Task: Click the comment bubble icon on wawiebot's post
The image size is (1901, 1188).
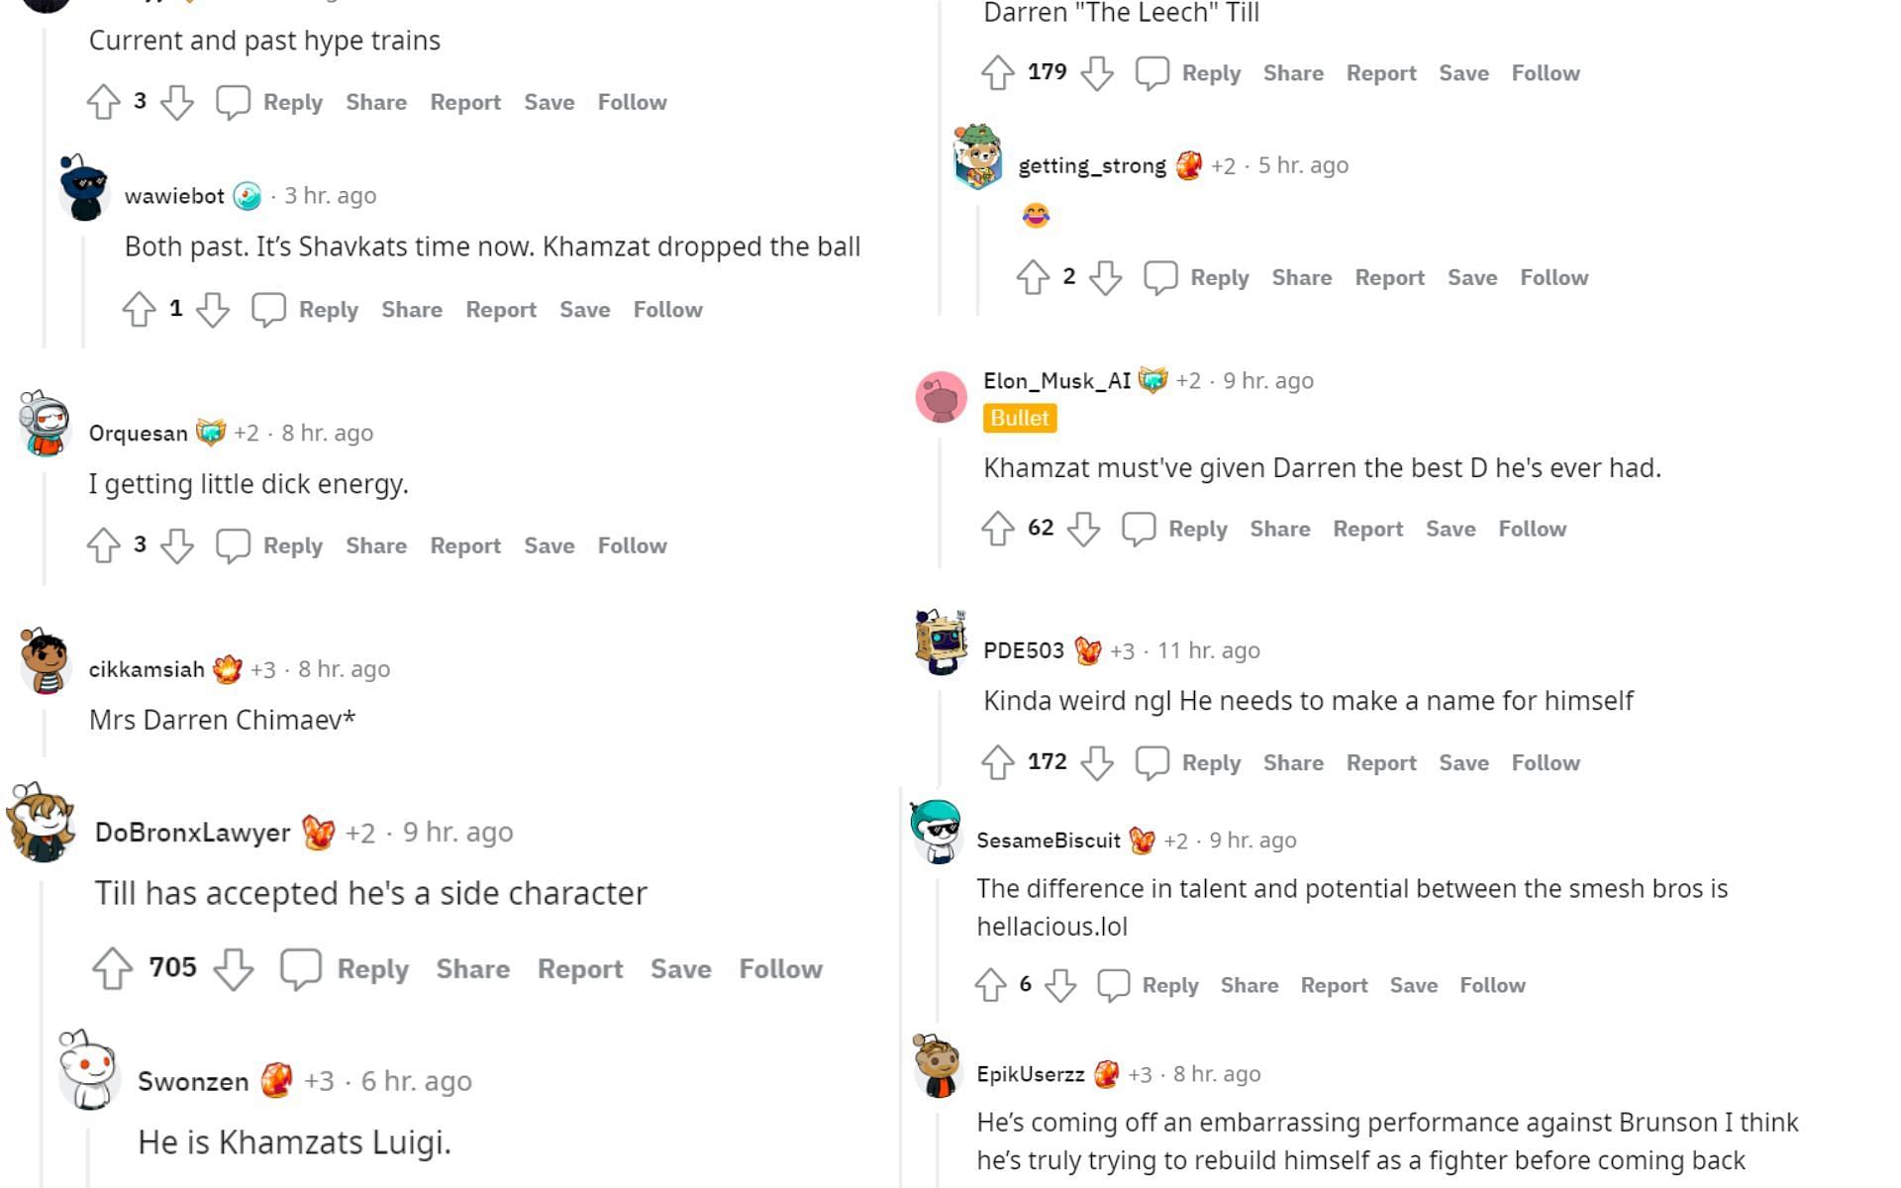Action: click(x=267, y=308)
